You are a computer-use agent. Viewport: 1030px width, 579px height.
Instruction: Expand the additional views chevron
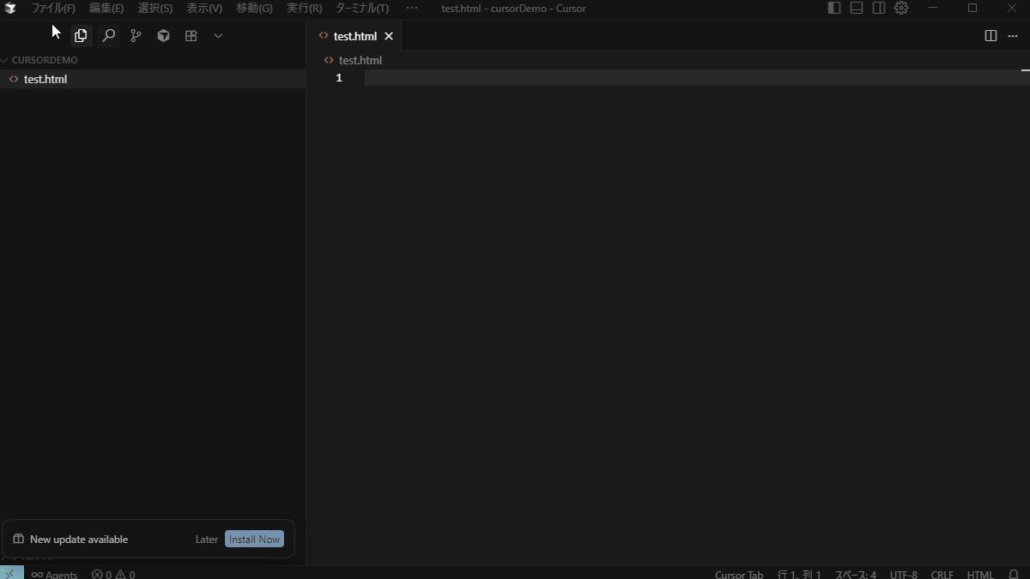[218, 36]
